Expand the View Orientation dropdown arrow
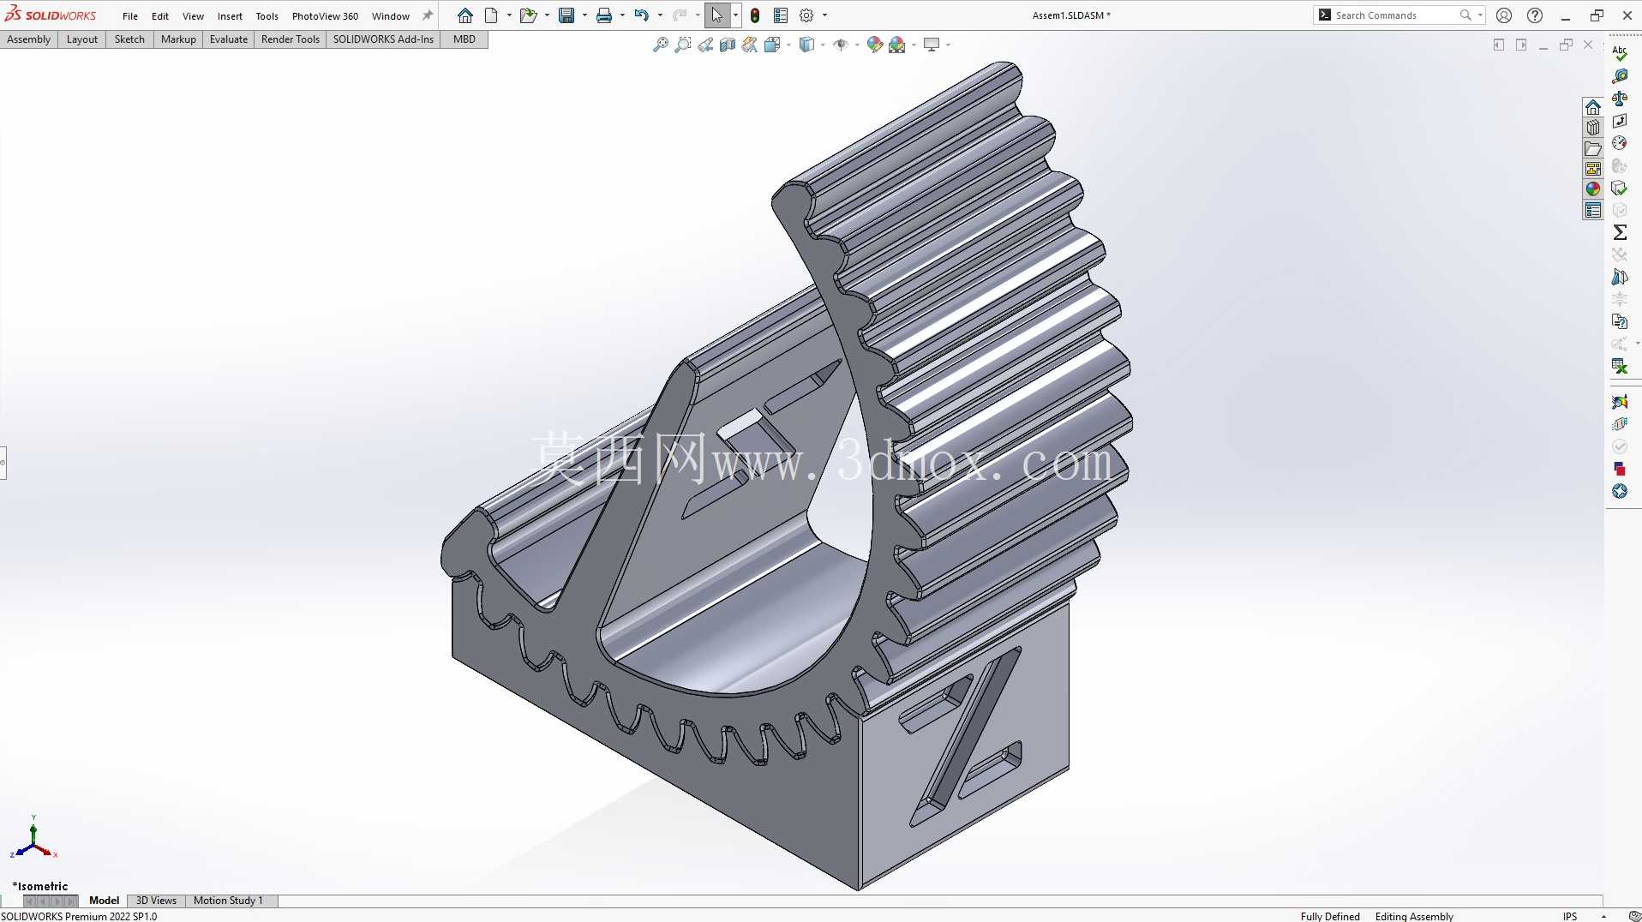Screen dimensions: 1642x922 788,45
